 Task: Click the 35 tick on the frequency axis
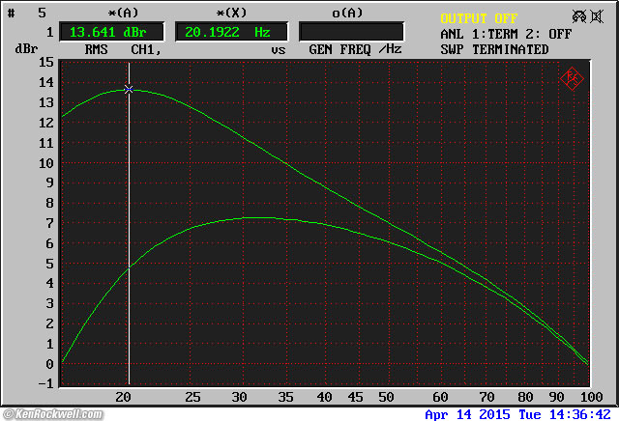coord(285,397)
